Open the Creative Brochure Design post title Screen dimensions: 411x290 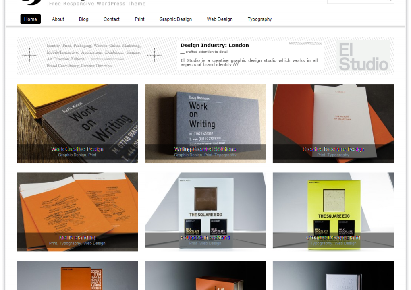[x=333, y=149]
